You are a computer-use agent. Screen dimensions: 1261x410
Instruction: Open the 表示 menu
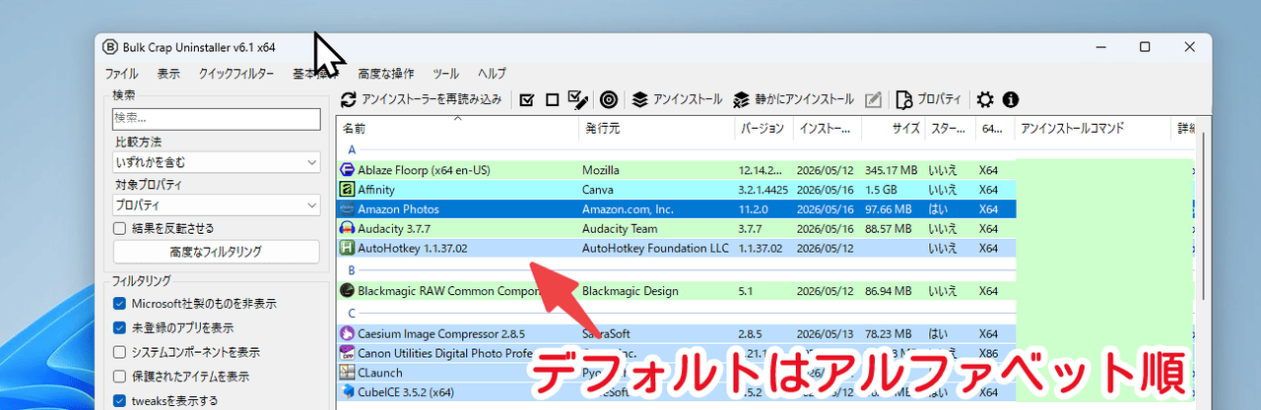[x=168, y=74]
